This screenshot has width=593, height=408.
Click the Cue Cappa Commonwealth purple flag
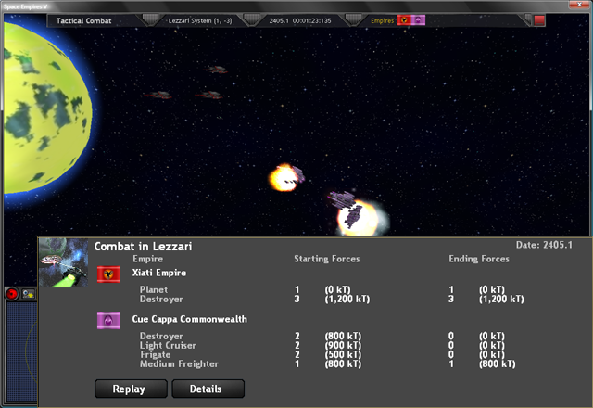pyautogui.click(x=108, y=321)
